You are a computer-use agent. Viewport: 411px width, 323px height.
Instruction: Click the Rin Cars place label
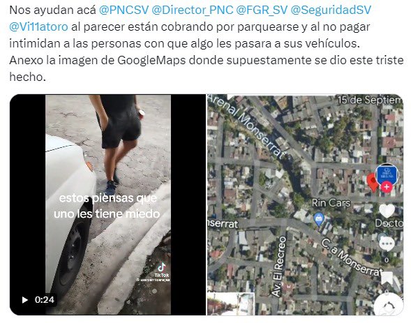pos(331,203)
